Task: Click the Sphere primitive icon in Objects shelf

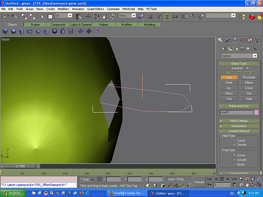Action: 14,31
